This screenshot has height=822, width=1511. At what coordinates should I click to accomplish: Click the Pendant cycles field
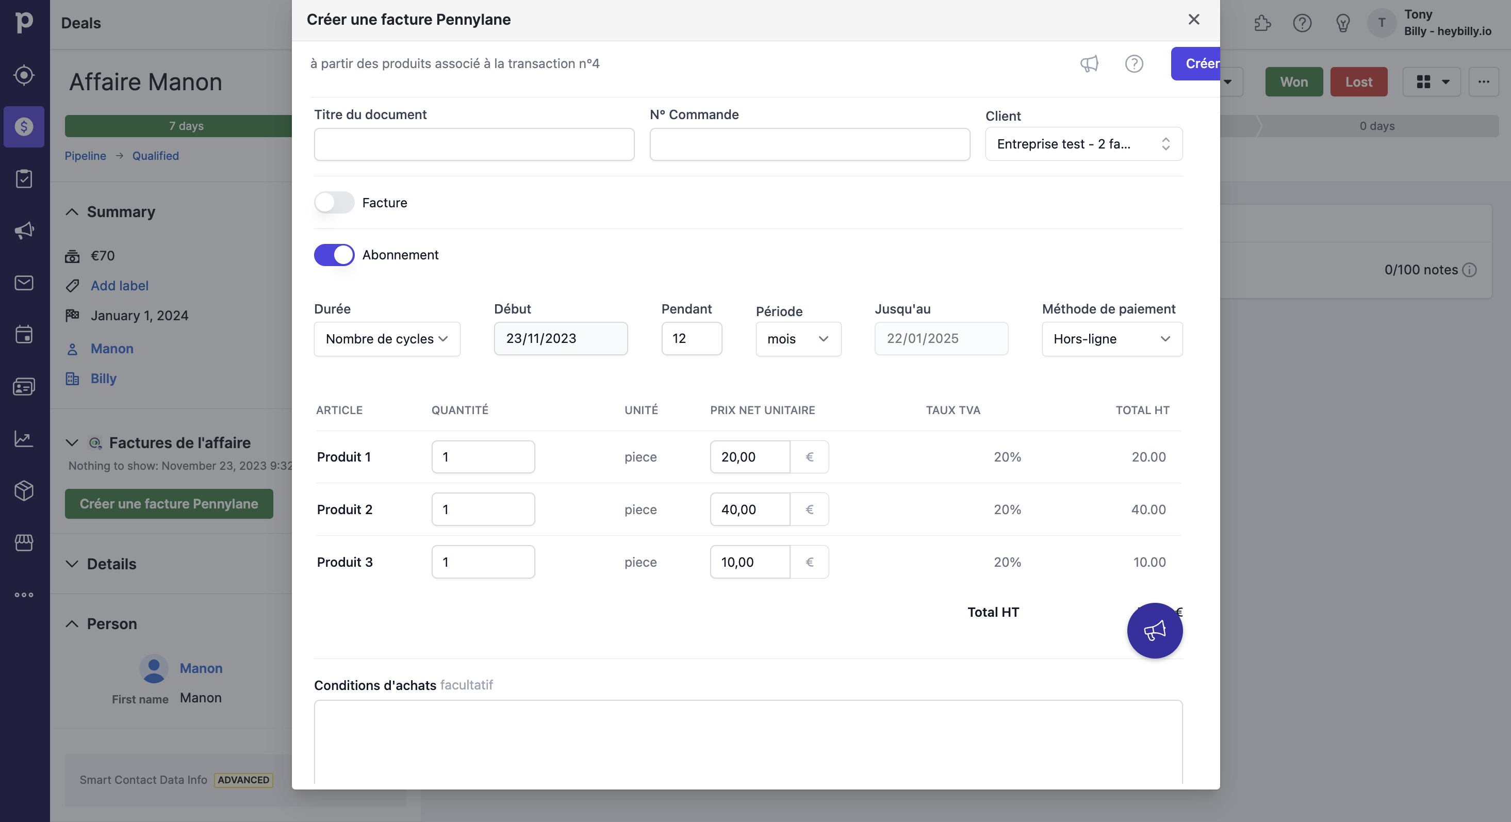tap(692, 338)
